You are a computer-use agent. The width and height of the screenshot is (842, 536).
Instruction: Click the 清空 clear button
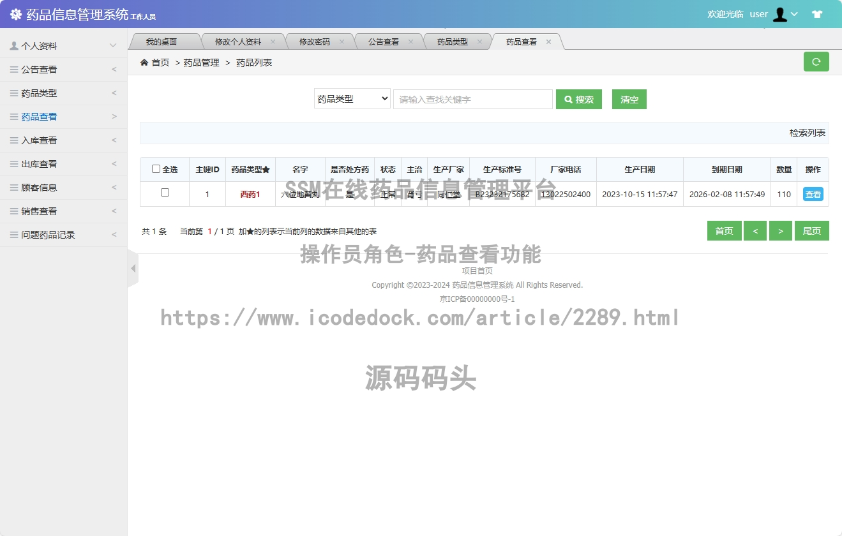coord(629,100)
